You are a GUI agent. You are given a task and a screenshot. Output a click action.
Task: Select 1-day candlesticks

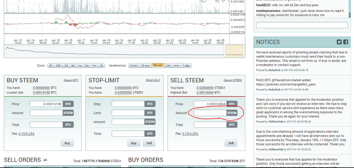tap(186, 65)
